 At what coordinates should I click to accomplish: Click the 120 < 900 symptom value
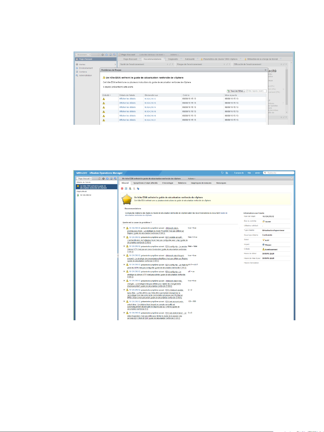coord(192,301)
